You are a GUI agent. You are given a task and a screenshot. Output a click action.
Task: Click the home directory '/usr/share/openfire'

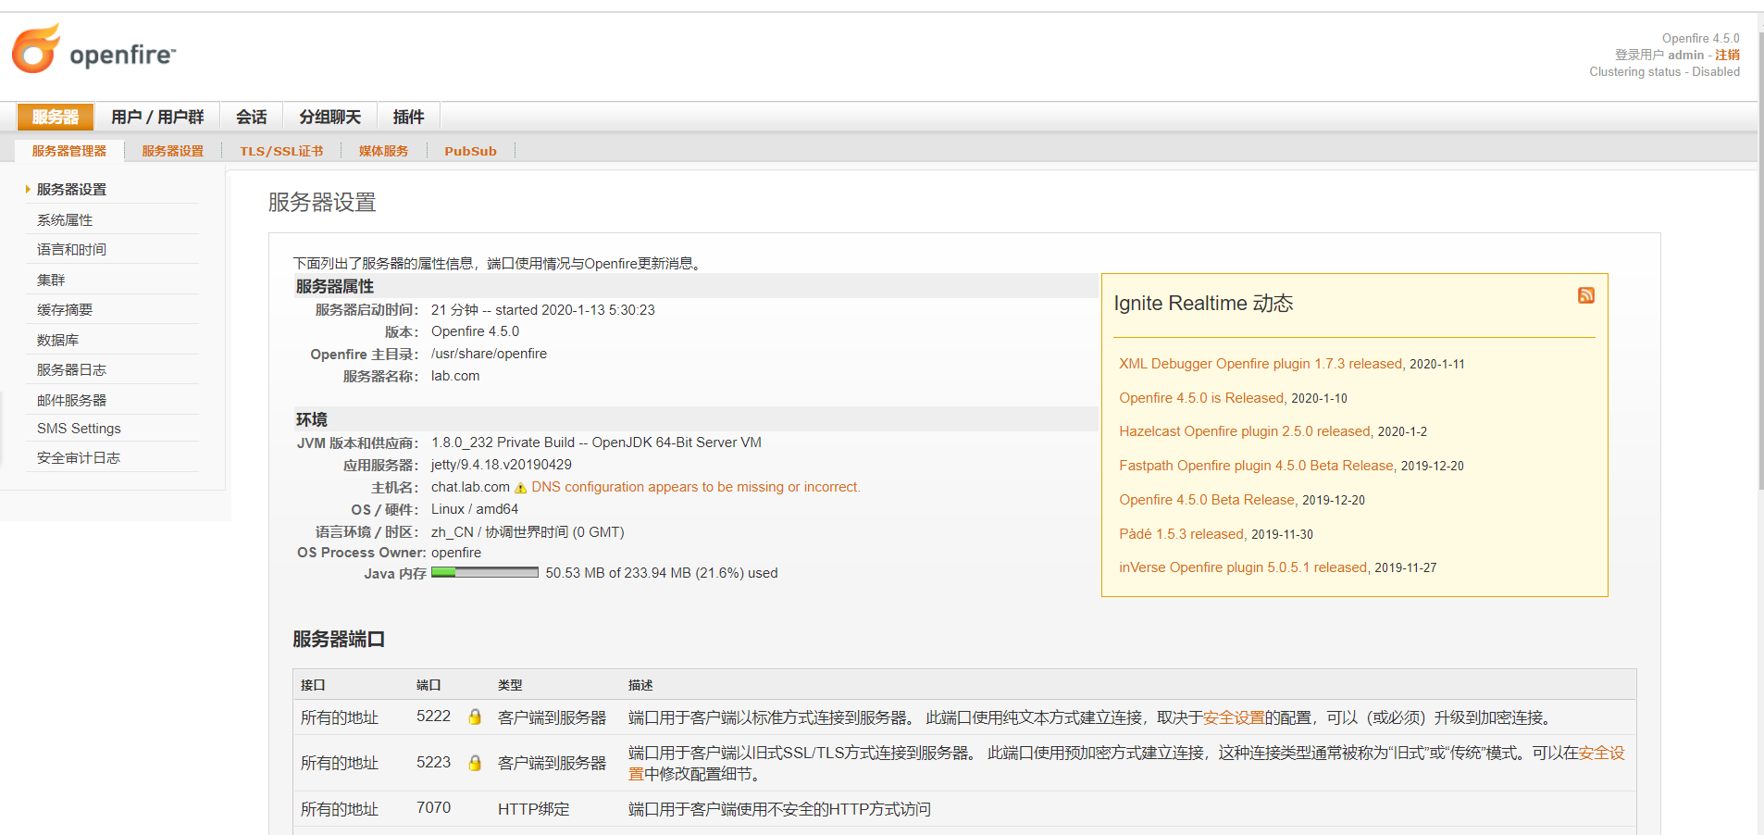(489, 354)
